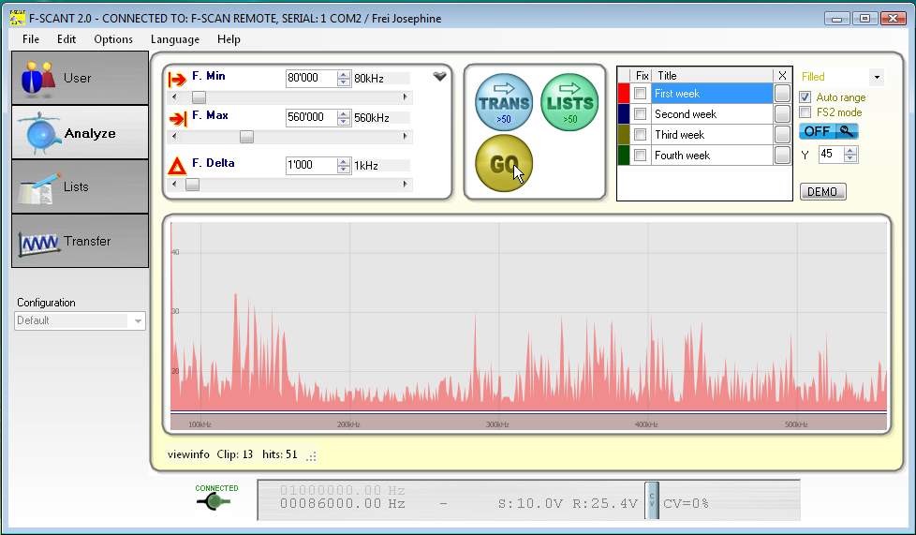Click the red color swatch for First week

(x=624, y=94)
